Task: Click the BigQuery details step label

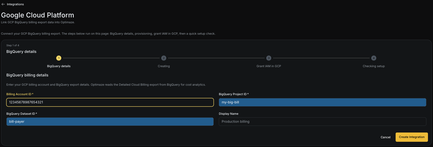Action: 59,66
